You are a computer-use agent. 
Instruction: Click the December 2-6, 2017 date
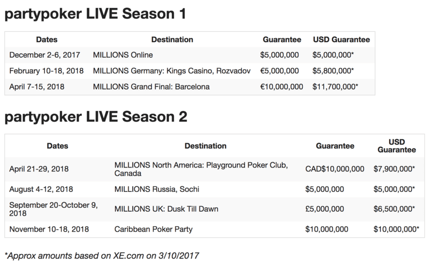tap(44, 55)
